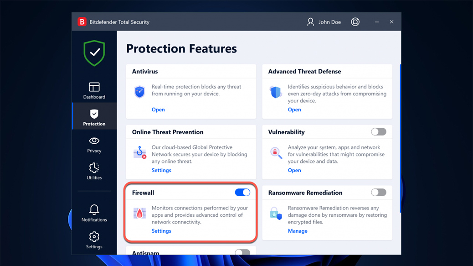Enable the Antispam toggle
The width and height of the screenshot is (473, 266).
pos(242,252)
